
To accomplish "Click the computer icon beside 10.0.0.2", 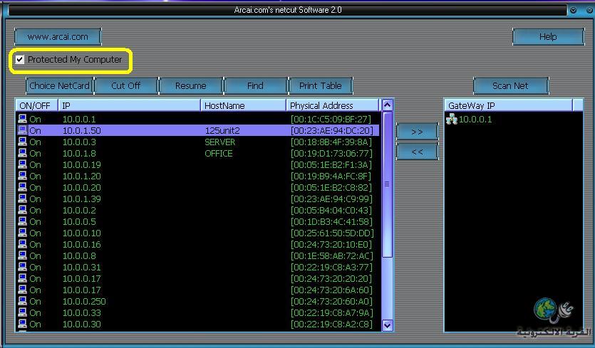I will coord(23,210).
